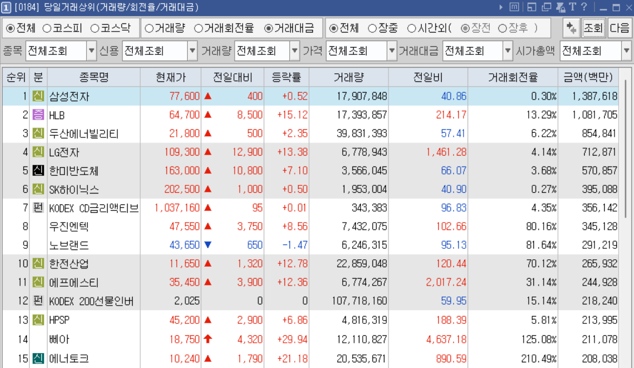Viewport: 634px width, 368px height.
Task: Select the 장후 radio button
Action: click(502, 28)
